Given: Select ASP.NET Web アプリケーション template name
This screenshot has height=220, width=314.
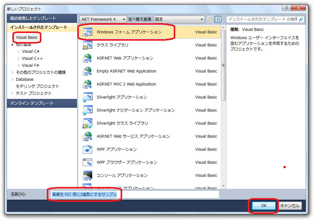Looking at the screenshot, I should pyautogui.click(x=125, y=58).
